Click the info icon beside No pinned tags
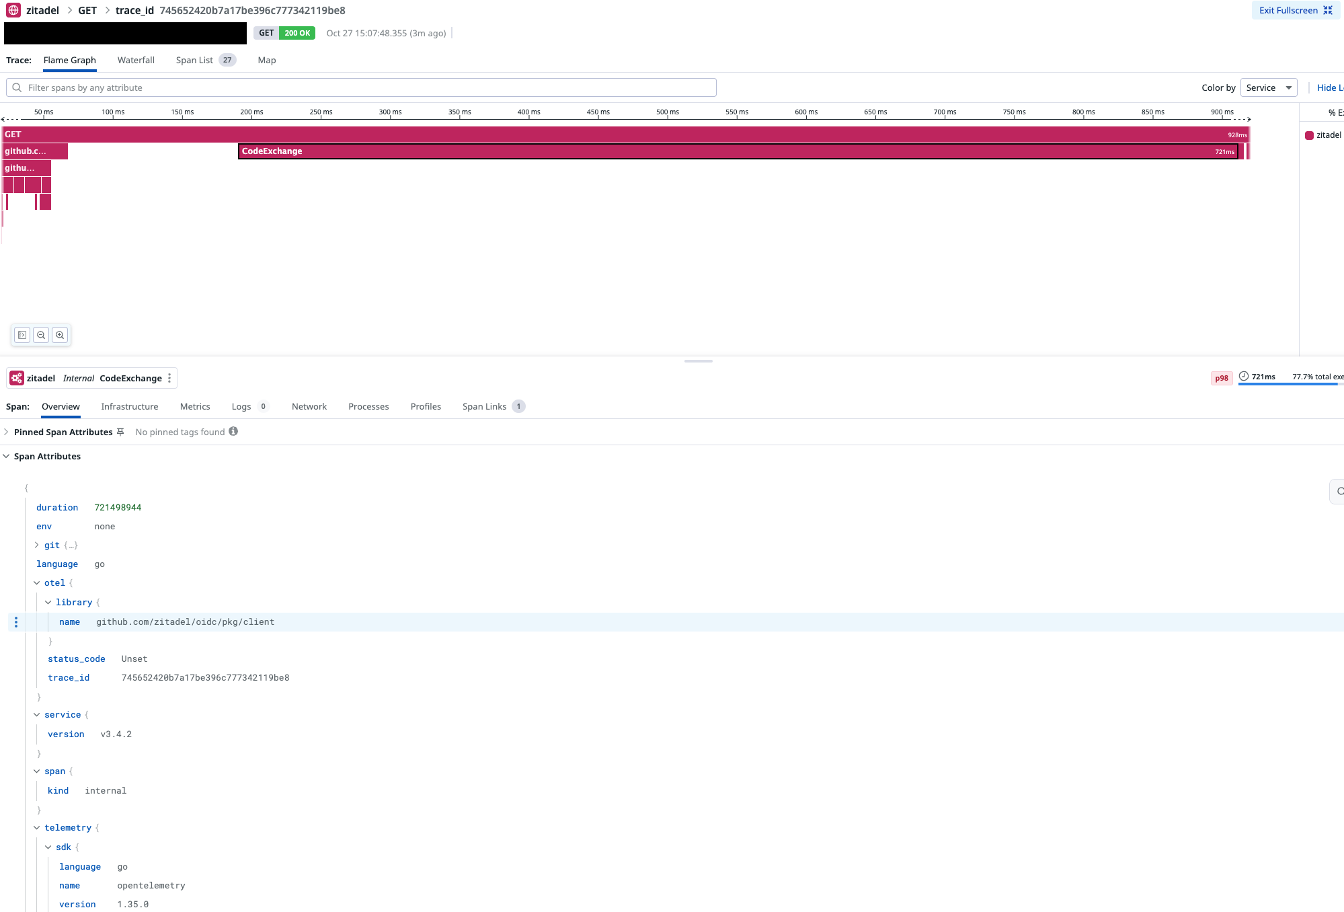1344x912 pixels. pyautogui.click(x=233, y=432)
